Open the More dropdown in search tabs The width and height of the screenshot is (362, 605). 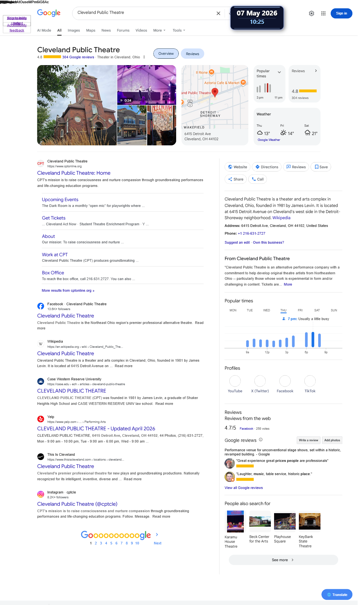click(159, 31)
